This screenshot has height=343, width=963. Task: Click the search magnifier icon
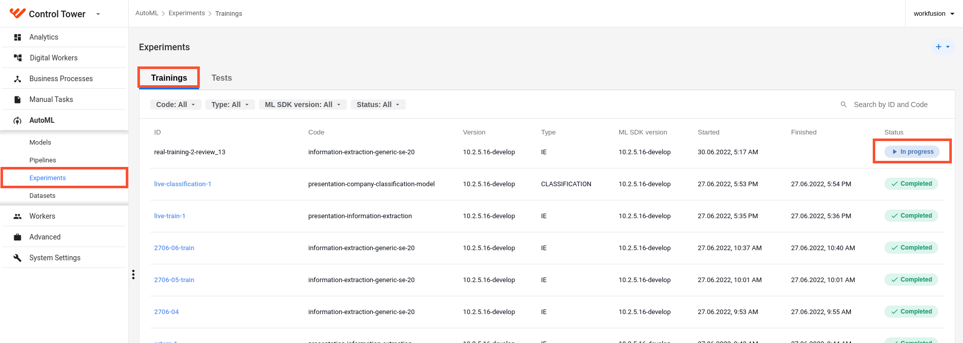pyautogui.click(x=844, y=105)
